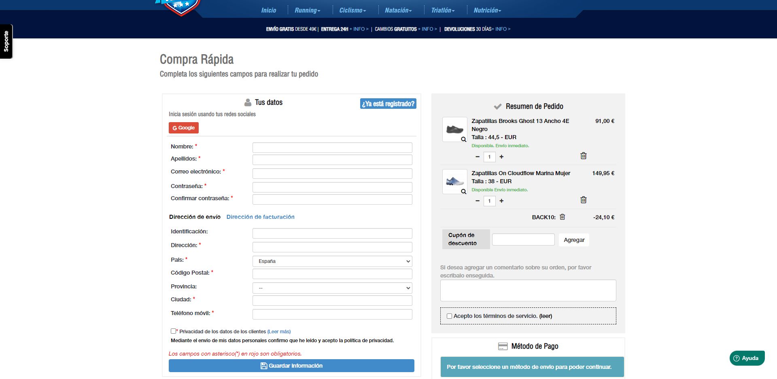Remove On Cloudflow shoes using trash icon
The width and height of the screenshot is (777, 379).
coord(583,200)
